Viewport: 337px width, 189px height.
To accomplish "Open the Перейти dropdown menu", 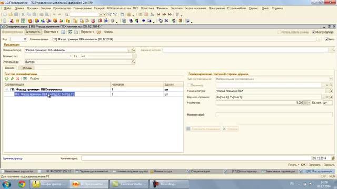I will (x=87, y=32).
